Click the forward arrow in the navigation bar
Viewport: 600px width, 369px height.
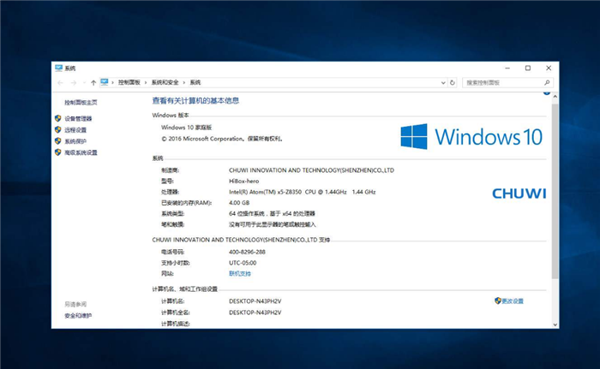click(74, 82)
